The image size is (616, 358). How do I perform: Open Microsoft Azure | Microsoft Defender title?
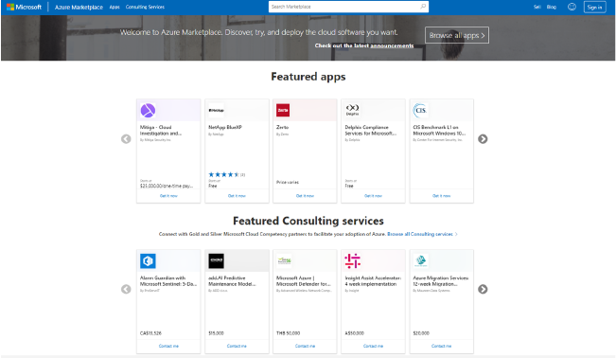click(x=304, y=281)
